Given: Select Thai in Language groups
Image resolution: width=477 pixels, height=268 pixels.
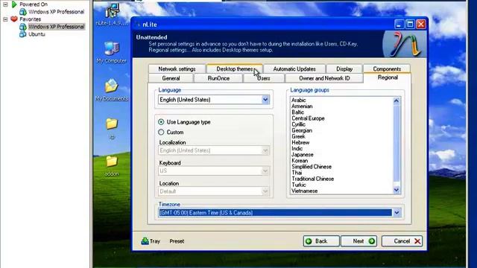Looking at the screenshot, I should (x=297, y=173).
